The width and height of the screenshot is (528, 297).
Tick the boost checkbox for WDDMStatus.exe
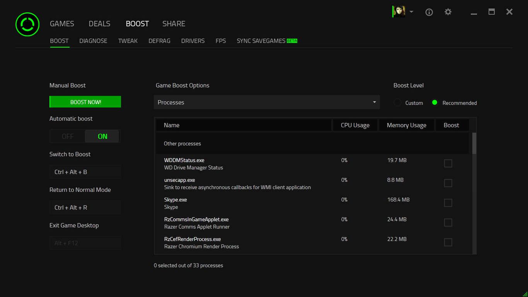click(x=448, y=163)
